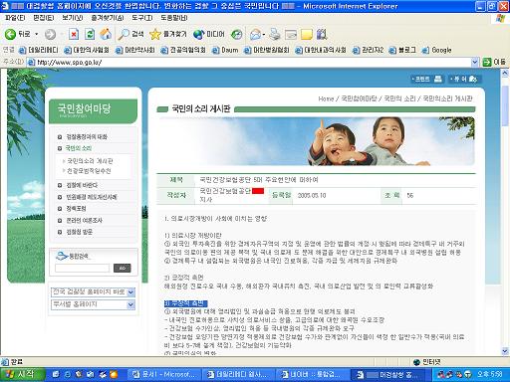Click the sidebar integrated search input field

[x=83, y=268]
